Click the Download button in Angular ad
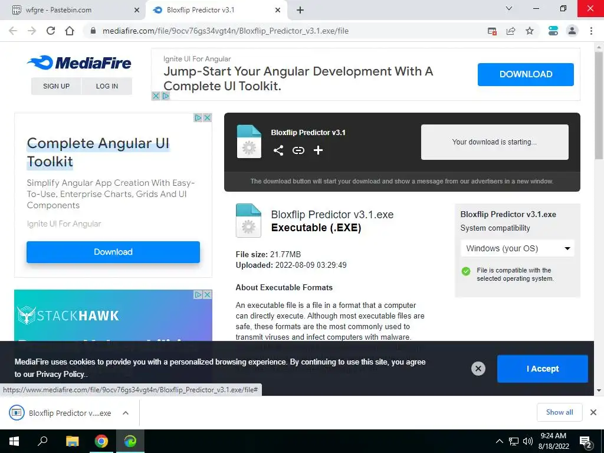The width and height of the screenshot is (604, 453). [113, 252]
